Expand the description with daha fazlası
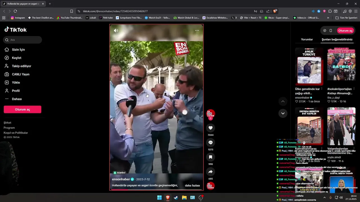 click(x=192, y=185)
